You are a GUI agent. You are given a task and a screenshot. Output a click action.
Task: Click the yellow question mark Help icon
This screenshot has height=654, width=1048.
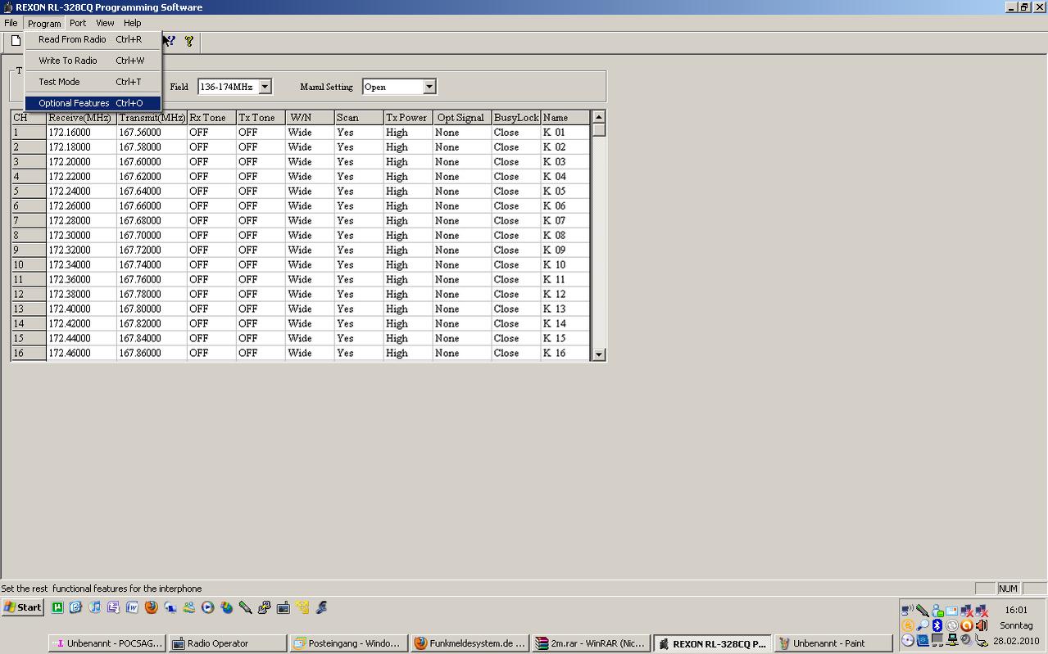[188, 41]
